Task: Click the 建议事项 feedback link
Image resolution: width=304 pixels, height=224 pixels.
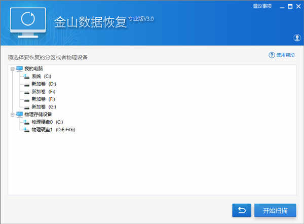Action: (262, 6)
